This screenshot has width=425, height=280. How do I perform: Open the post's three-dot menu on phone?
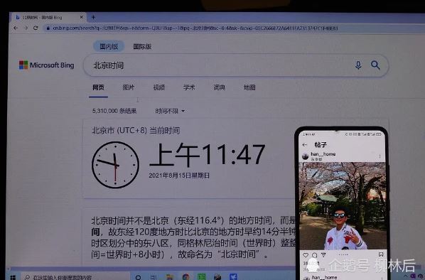[380, 156]
